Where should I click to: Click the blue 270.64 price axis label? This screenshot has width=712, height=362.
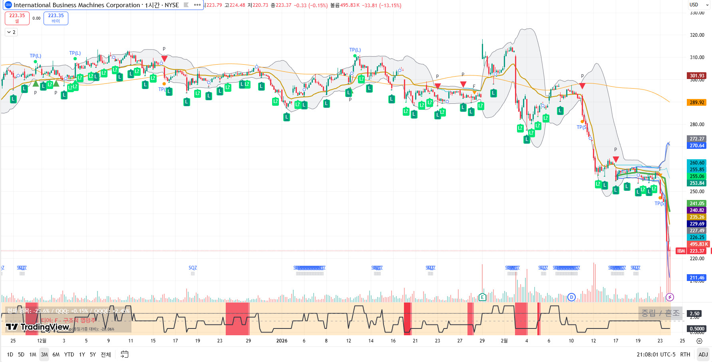tap(697, 146)
